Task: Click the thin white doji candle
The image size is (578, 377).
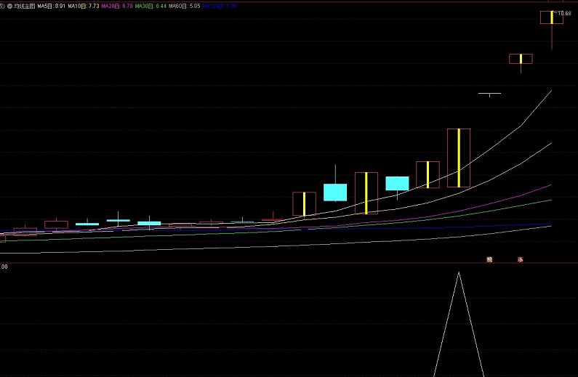Action: pyautogui.click(x=489, y=94)
